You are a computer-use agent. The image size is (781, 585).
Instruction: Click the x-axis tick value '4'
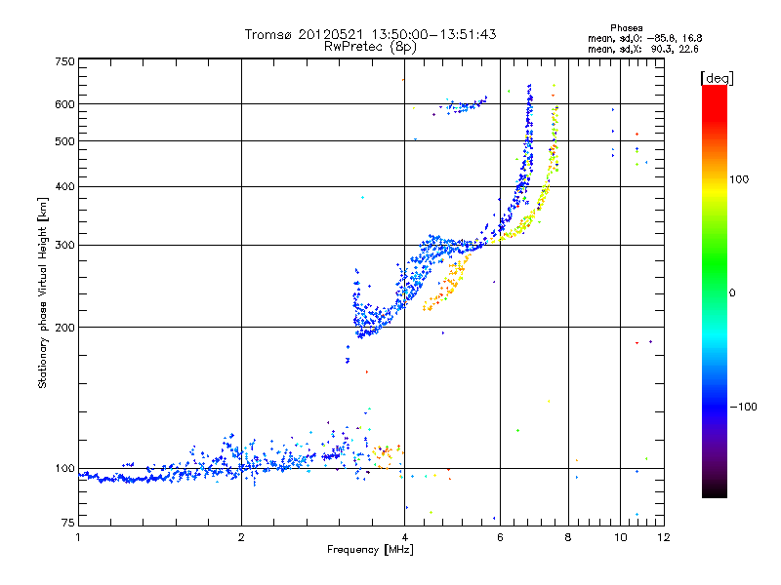(404, 537)
